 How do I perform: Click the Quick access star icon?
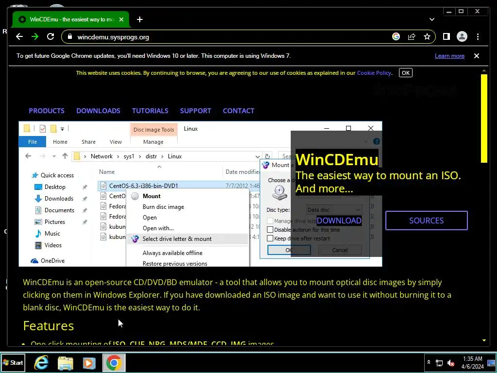[35, 175]
